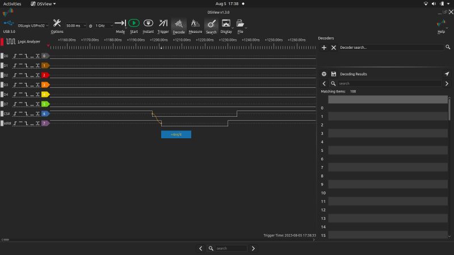
Task: Open decoding results settings gear
Action: [324, 74]
